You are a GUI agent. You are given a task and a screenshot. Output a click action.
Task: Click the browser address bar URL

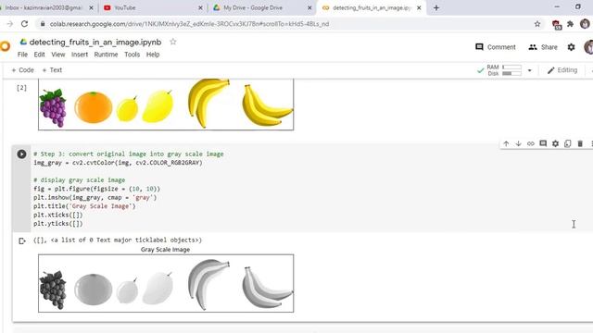(x=189, y=24)
